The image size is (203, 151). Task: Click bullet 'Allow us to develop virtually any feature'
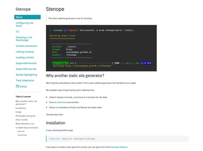(76, 107)
